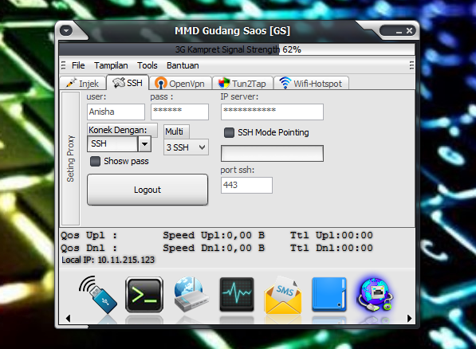476x349 pixels.
Task: Open the File menu
Action: (x=78, y=65)
